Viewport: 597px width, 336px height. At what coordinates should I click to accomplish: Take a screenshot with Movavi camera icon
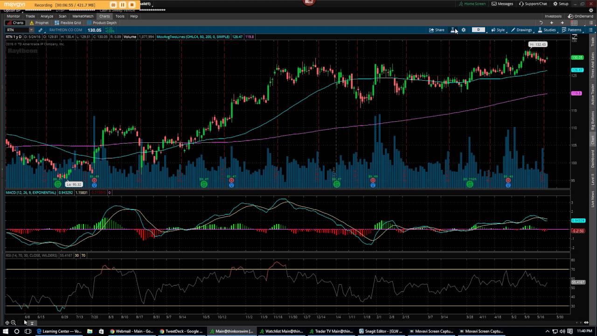pyautogui.click(x=113, y=5)
